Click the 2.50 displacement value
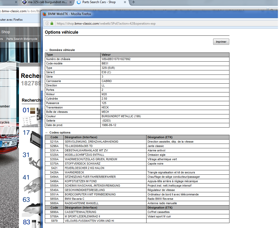279x228 pixels. tap(104, 99)
